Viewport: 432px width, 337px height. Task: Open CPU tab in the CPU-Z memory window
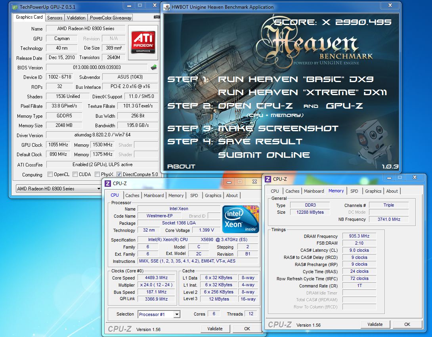[275, 191]
